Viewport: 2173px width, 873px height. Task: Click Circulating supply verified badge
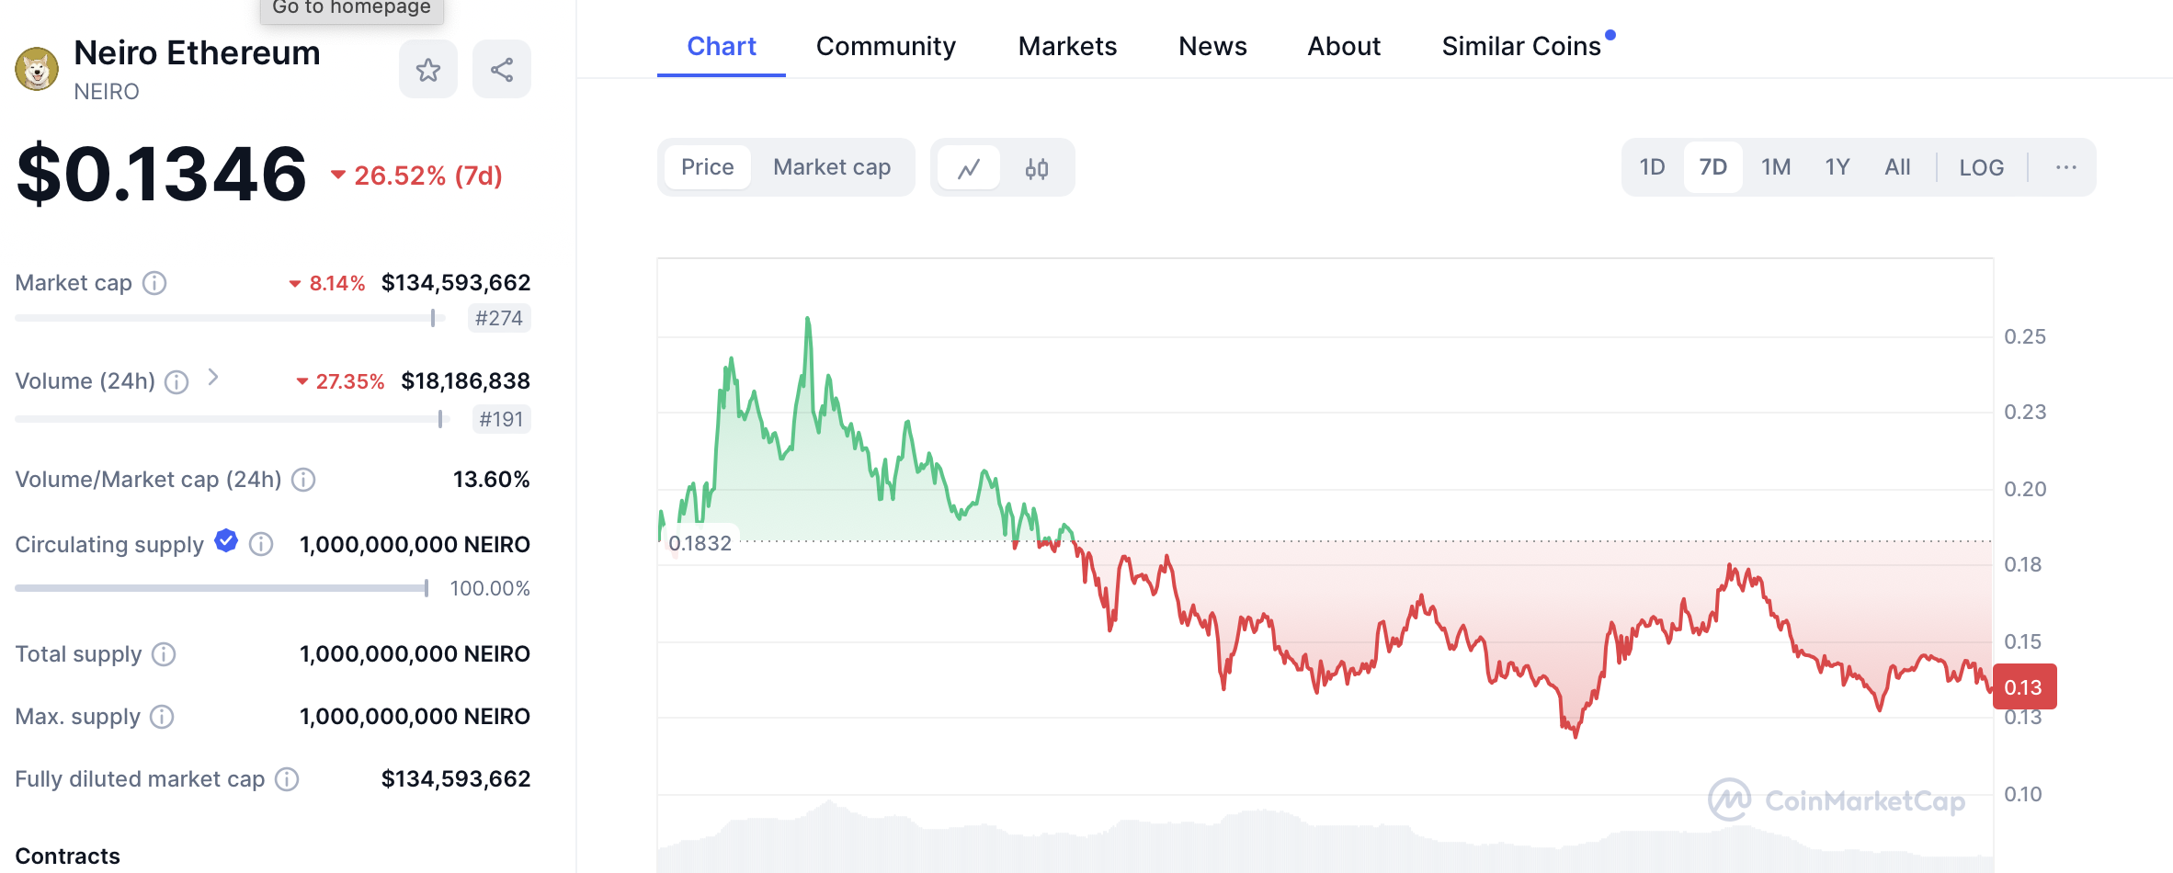click(226, 541)
